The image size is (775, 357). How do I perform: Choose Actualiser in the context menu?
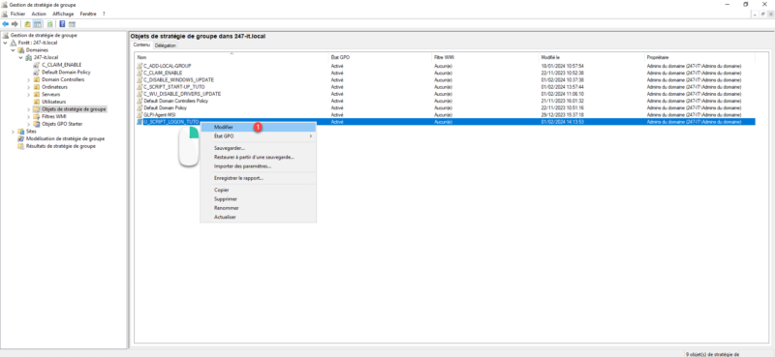(258, 217)
